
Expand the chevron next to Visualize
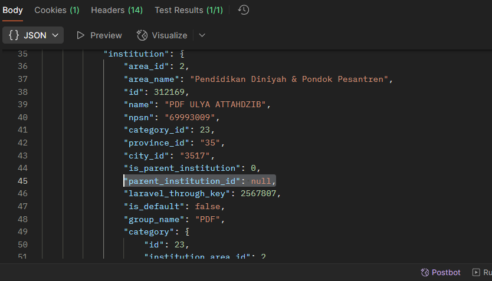pos(202,35)
